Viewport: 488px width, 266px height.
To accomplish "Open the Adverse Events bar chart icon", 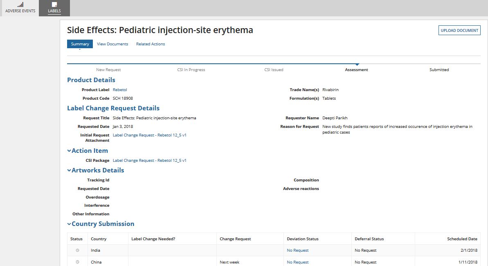I will 20,4.
